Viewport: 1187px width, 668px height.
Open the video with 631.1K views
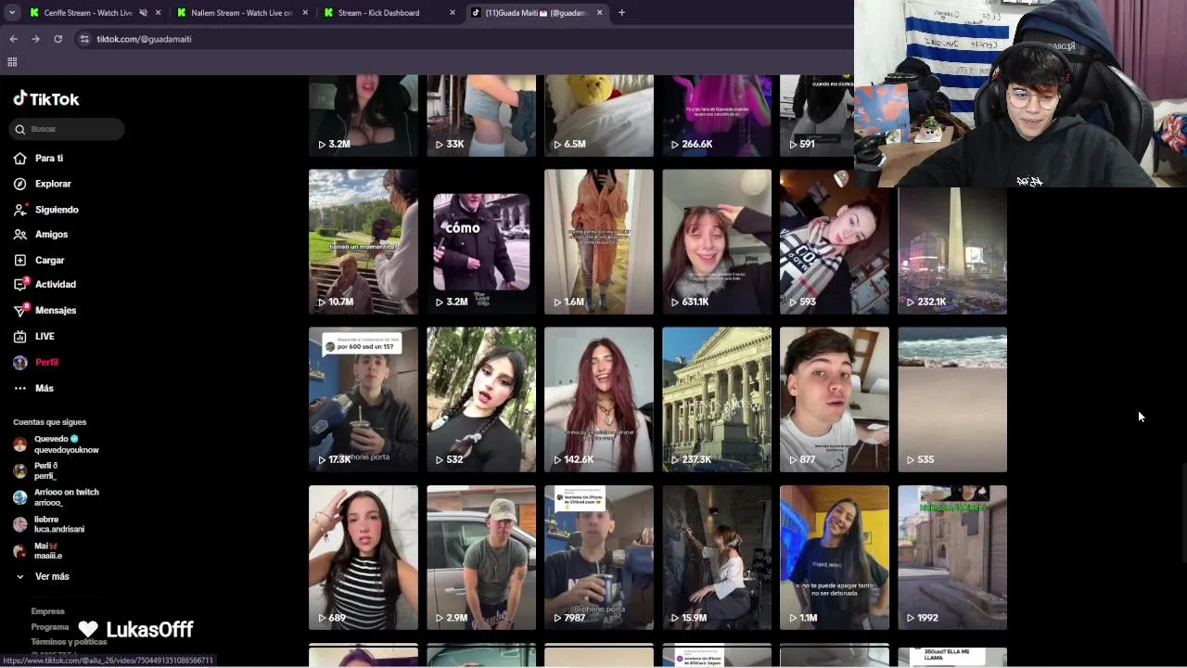pos(717,241)
